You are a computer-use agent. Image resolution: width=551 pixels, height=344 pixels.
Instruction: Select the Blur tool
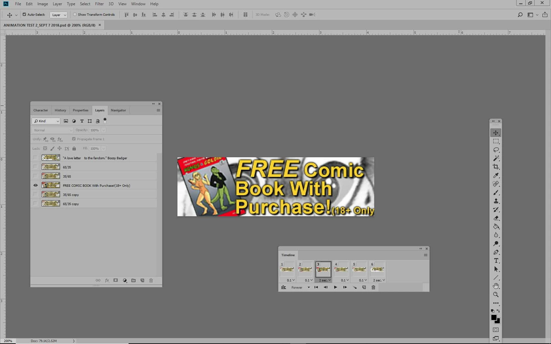point(496,235)
